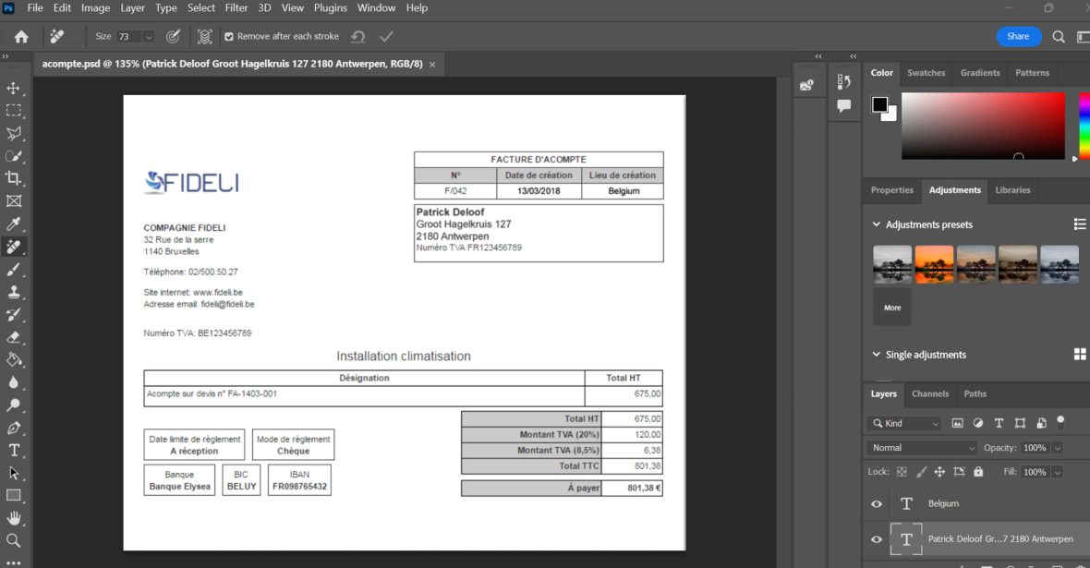Pick the Horizontal Type tool
This screenshot has height=568, width=1090.
click(x=13, y=450)
